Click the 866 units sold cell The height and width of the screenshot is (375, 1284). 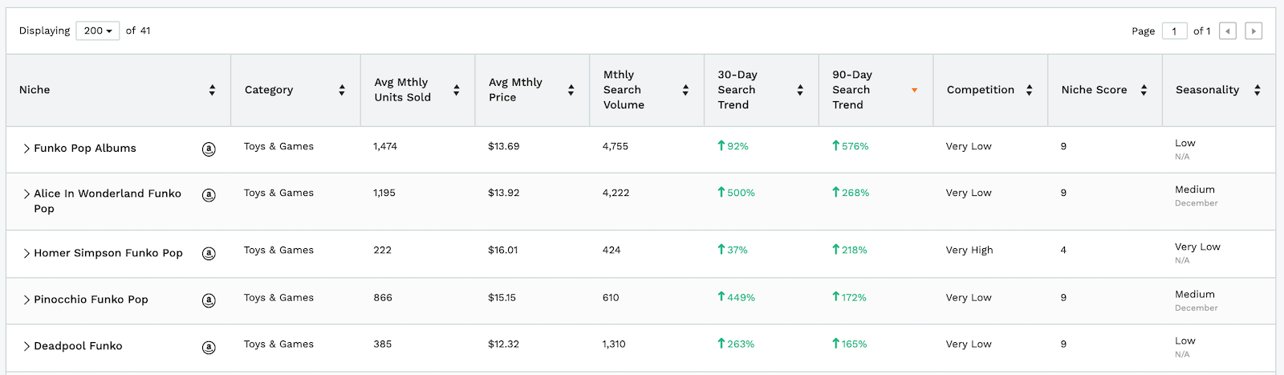(383, 297)
